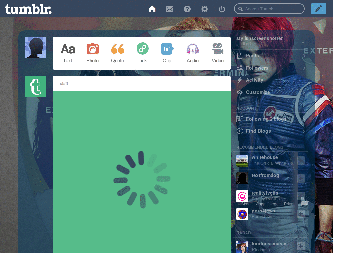Create a new Link post

[143, 53]
